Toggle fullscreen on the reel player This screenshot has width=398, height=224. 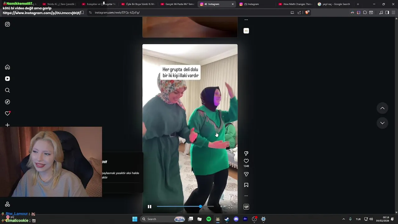(230, 207)
